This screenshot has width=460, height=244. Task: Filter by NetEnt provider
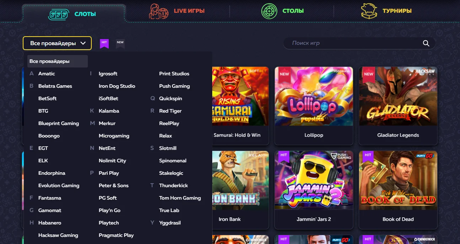tap(107, 148)
